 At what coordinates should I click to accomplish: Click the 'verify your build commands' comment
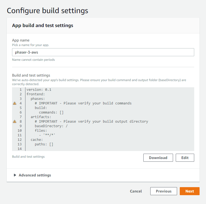83,103
